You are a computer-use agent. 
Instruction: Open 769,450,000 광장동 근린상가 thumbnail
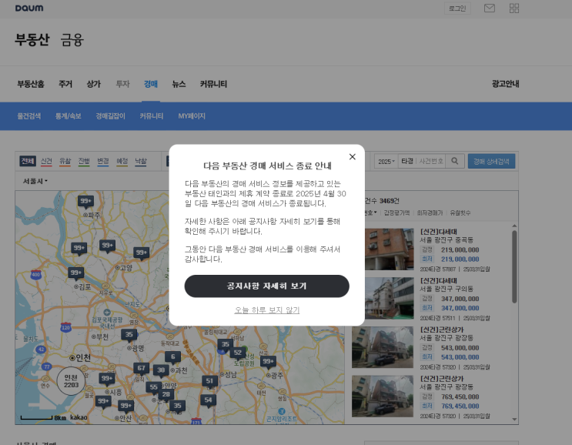click(x=383, y=396)
